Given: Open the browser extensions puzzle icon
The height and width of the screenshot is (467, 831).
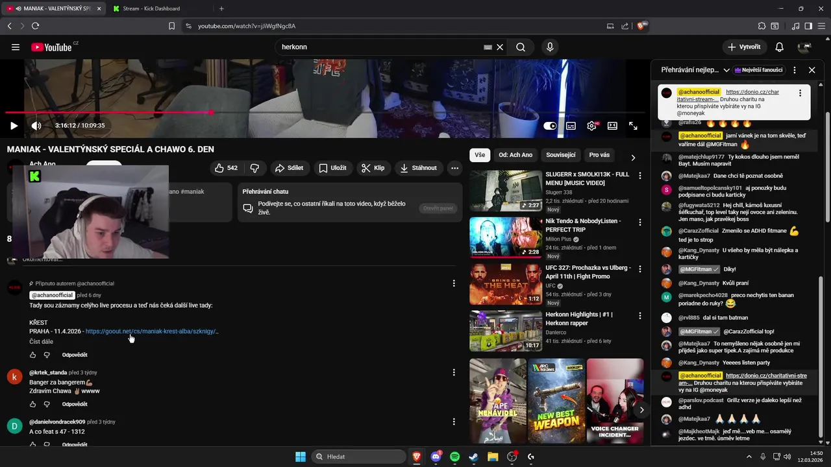Looking at the screenshot, I should pyautogui.click(x=762, y=26).
